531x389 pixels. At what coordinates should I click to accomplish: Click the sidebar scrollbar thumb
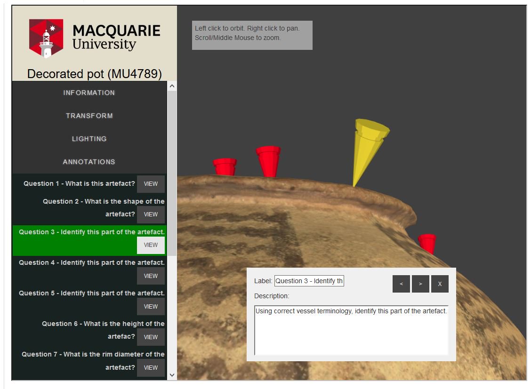pos(172,173)
